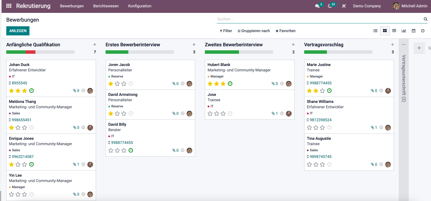Viewport: 431px width, 201px height.
Task: Quick add card in Anfängliche Qualifikation
Action: [95, 45]
